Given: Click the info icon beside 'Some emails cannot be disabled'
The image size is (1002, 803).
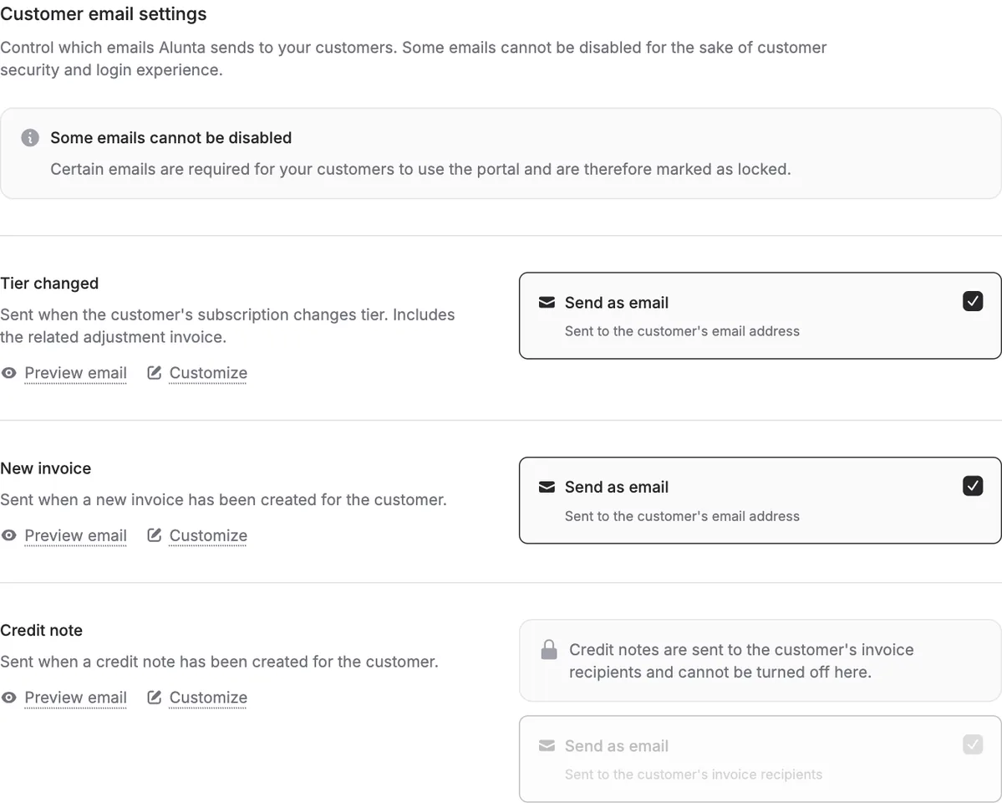Looking at the screenshot, I should (30, 137).
